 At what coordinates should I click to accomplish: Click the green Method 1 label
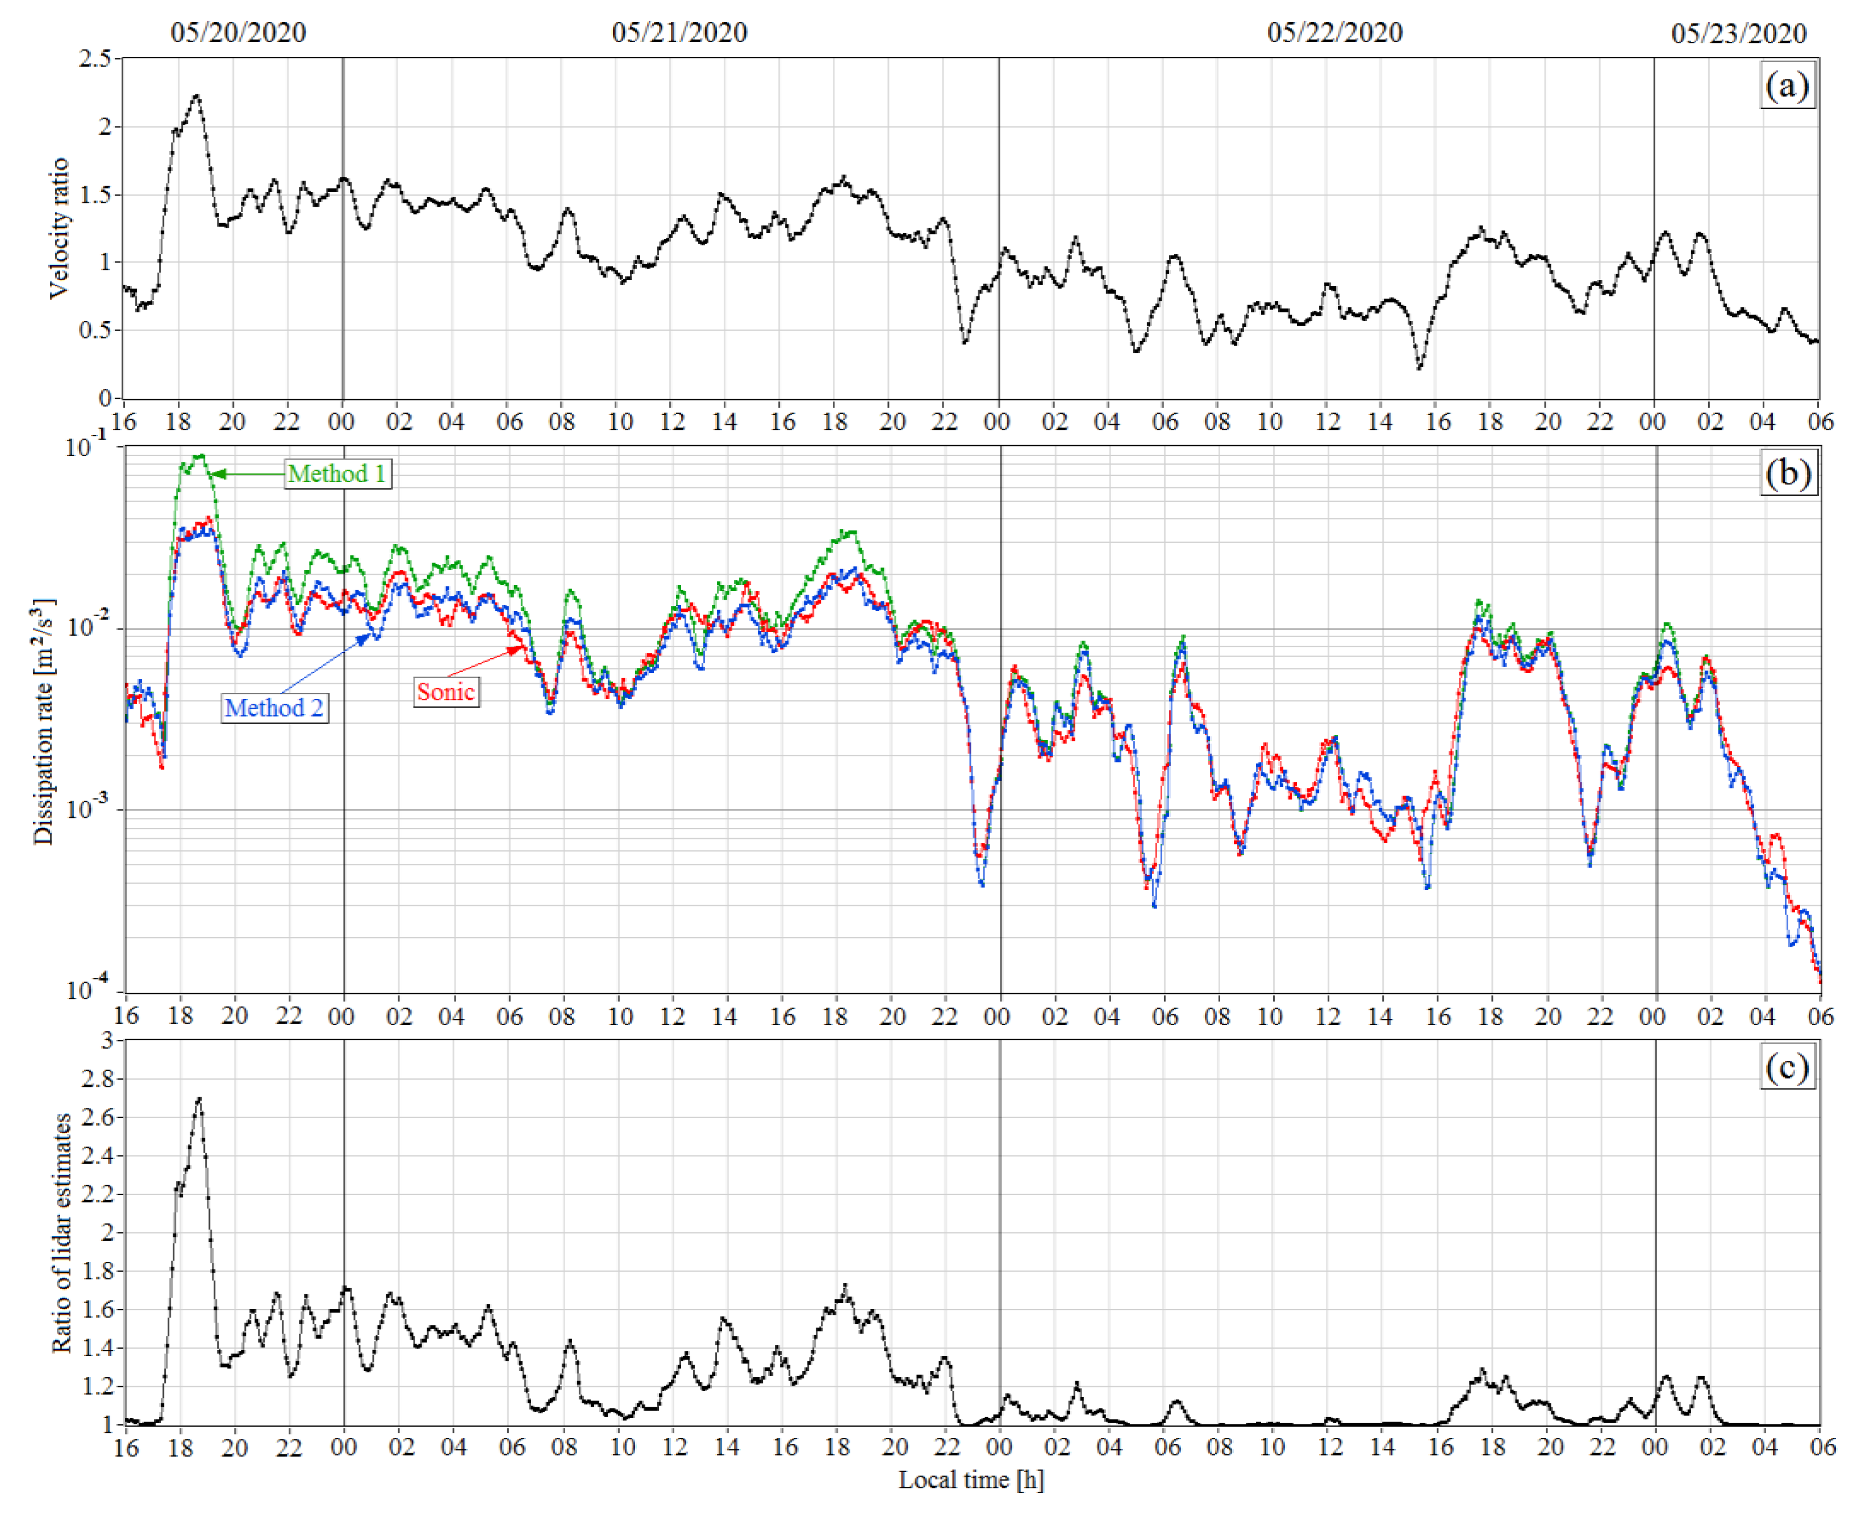point(337,474)
